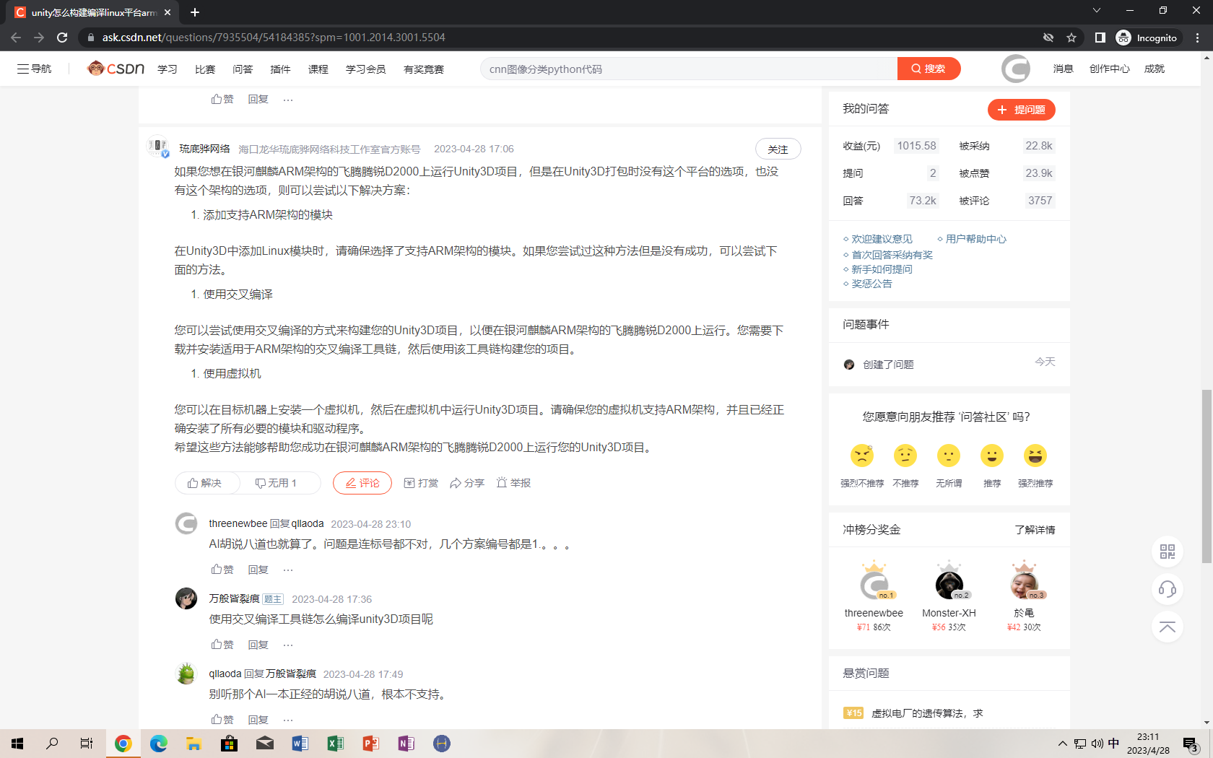
Task: Open 了解详情 for 冲榜分奖金
Action: click(x=1035, y=530)
